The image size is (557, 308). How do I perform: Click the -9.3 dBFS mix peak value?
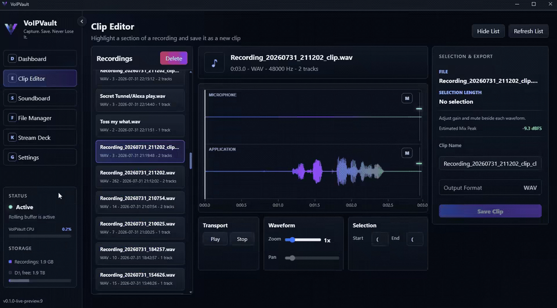tap(532, 128)
